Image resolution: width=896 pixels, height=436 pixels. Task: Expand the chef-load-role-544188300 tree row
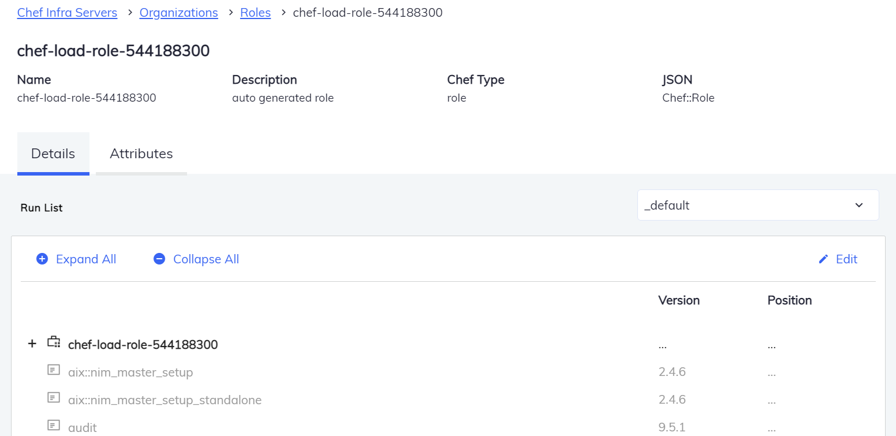click(32, 344)
